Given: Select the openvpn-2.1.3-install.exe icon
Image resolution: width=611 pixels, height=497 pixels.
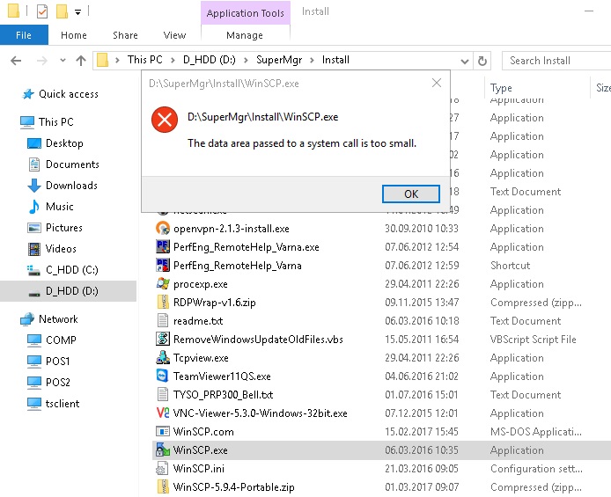Looking at the screenshot, I should click(163, 229).
